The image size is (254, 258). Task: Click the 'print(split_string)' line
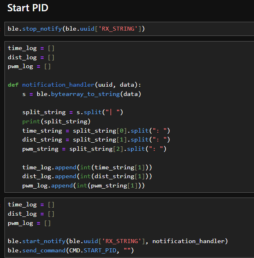click(x=57, y=122)
